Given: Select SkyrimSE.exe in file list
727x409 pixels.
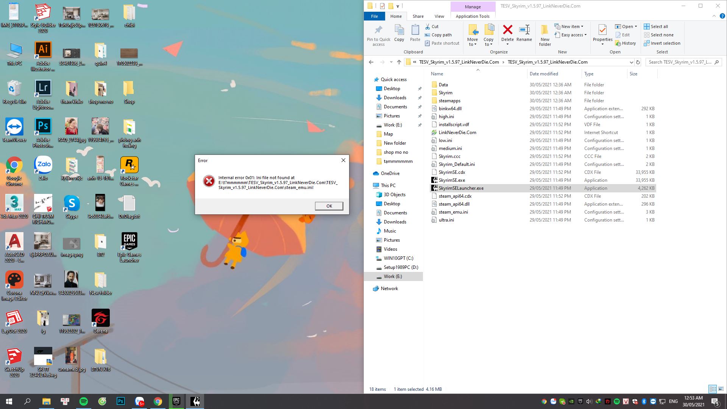Looking at the screenshot, I should (x=452, y=180).
